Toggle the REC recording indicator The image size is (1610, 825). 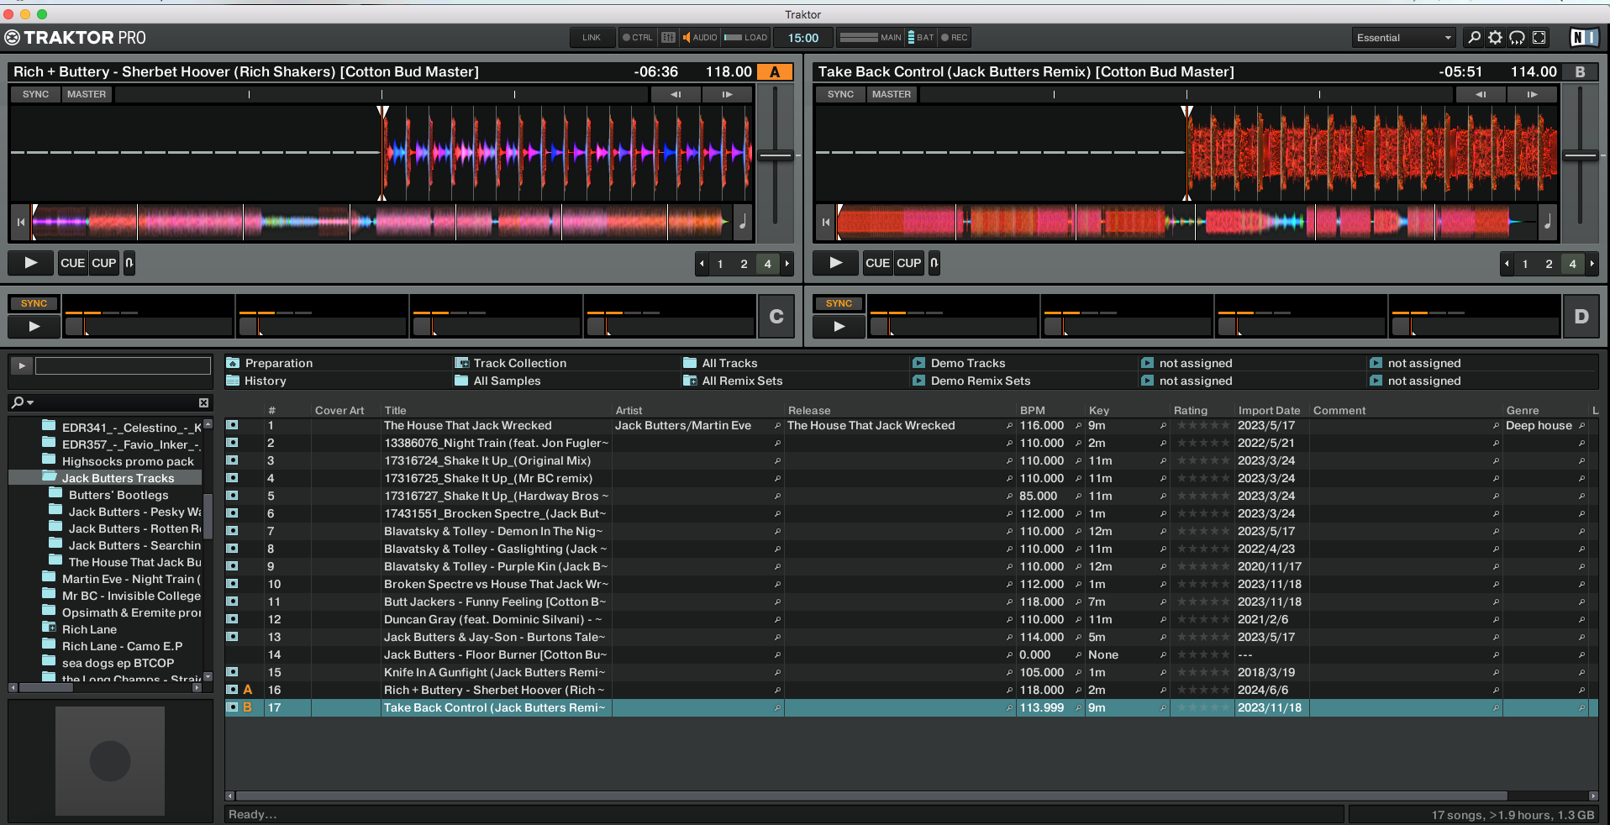[955, 37]
